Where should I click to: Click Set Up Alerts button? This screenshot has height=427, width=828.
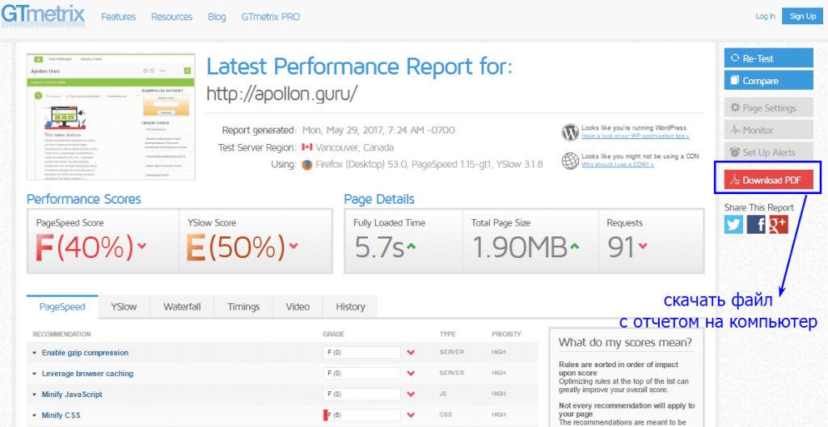(769, 152)
